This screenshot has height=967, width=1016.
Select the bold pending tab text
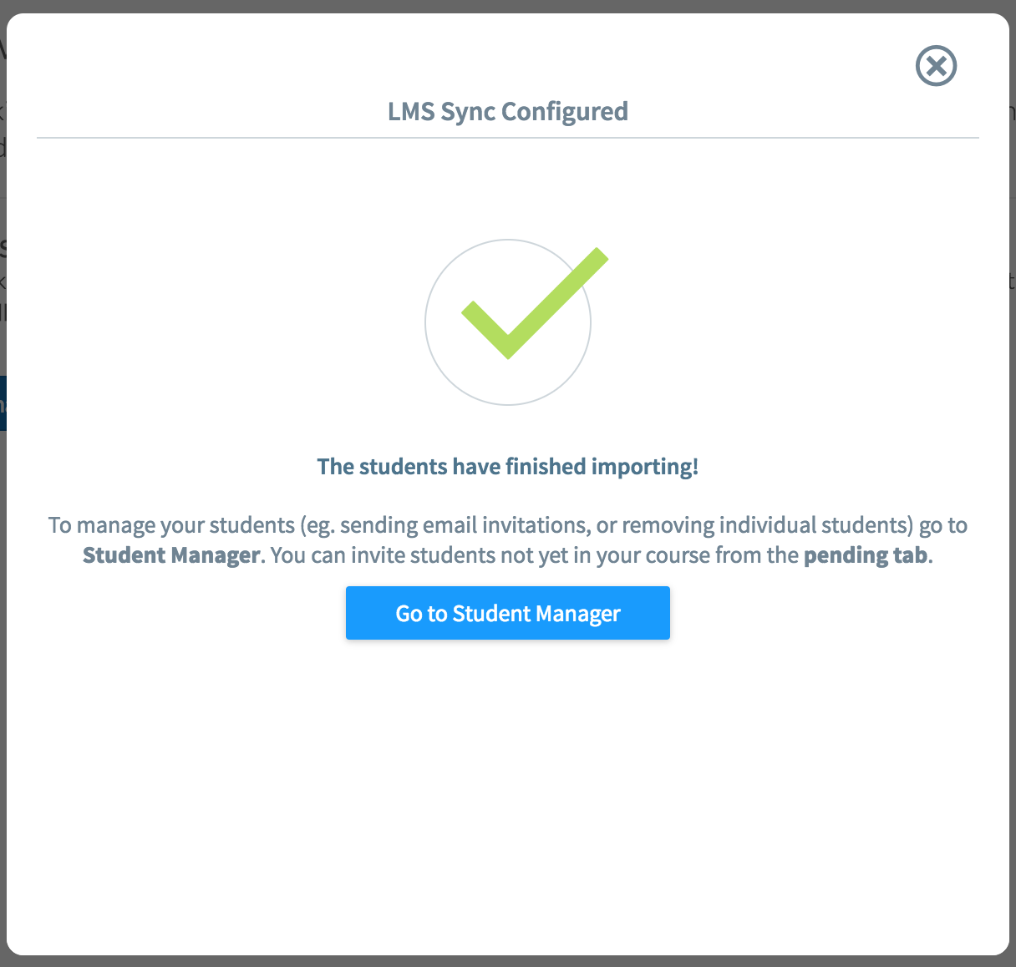click(x=864, y=554)
